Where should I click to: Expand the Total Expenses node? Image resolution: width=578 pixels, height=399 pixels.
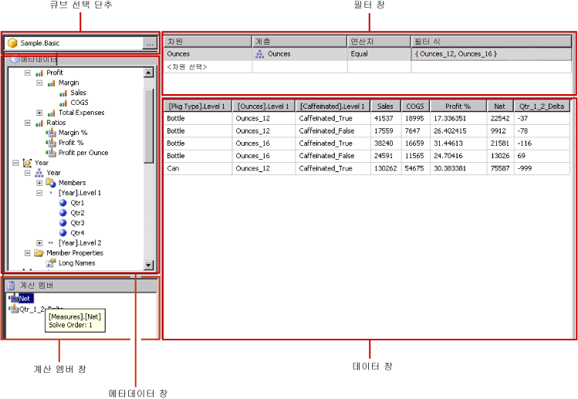[39, 113]
